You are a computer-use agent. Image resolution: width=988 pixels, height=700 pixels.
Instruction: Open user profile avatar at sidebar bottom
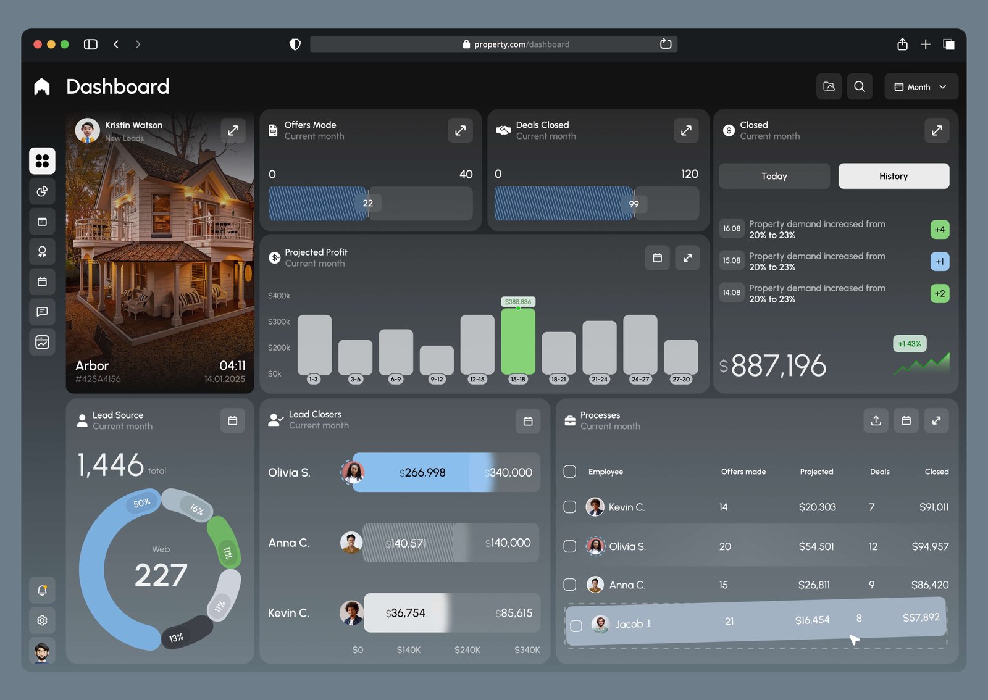click(42, 651)
